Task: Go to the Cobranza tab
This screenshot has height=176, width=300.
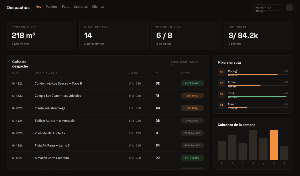Action: (81, 7)
